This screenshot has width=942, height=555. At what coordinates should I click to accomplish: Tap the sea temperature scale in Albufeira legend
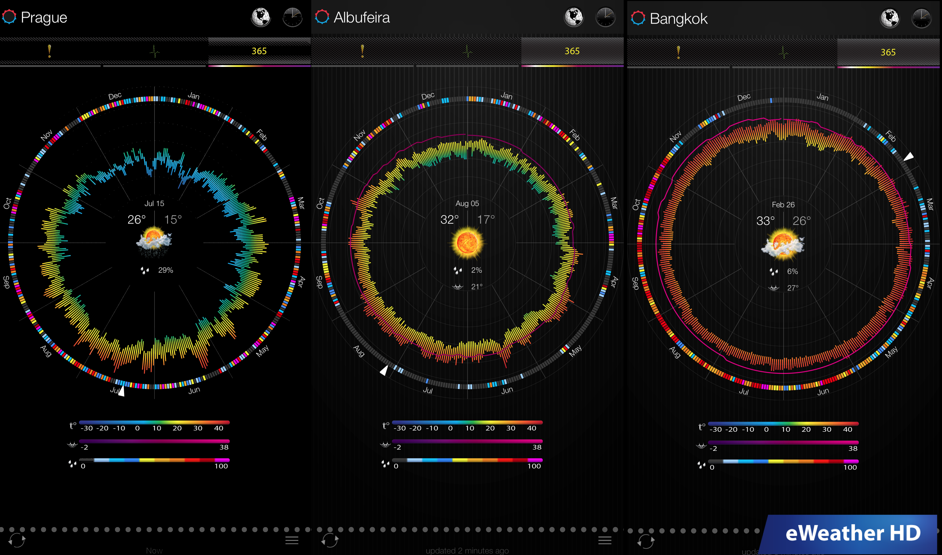[x=467, y=441]
